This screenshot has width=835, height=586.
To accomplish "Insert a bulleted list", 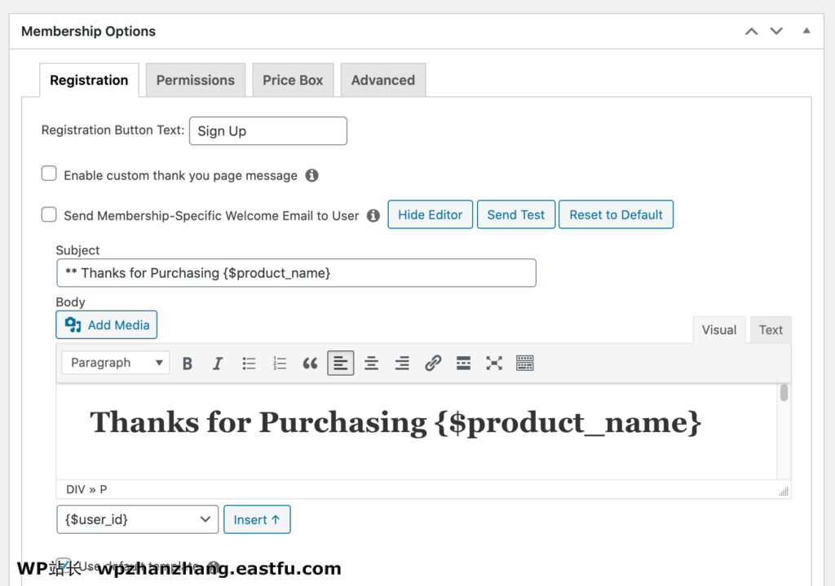I will 249,363.
